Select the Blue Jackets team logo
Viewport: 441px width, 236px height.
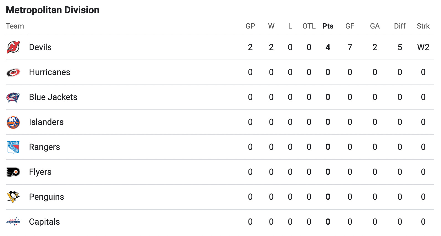(x=13, y=97)
